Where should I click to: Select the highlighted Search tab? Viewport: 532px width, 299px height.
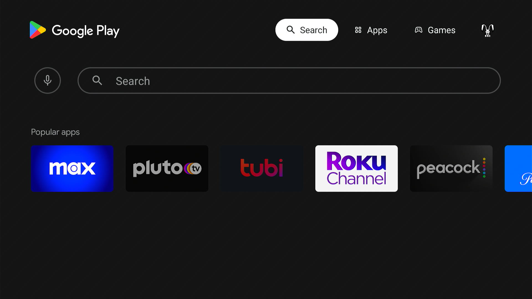(x=307, y=30)
